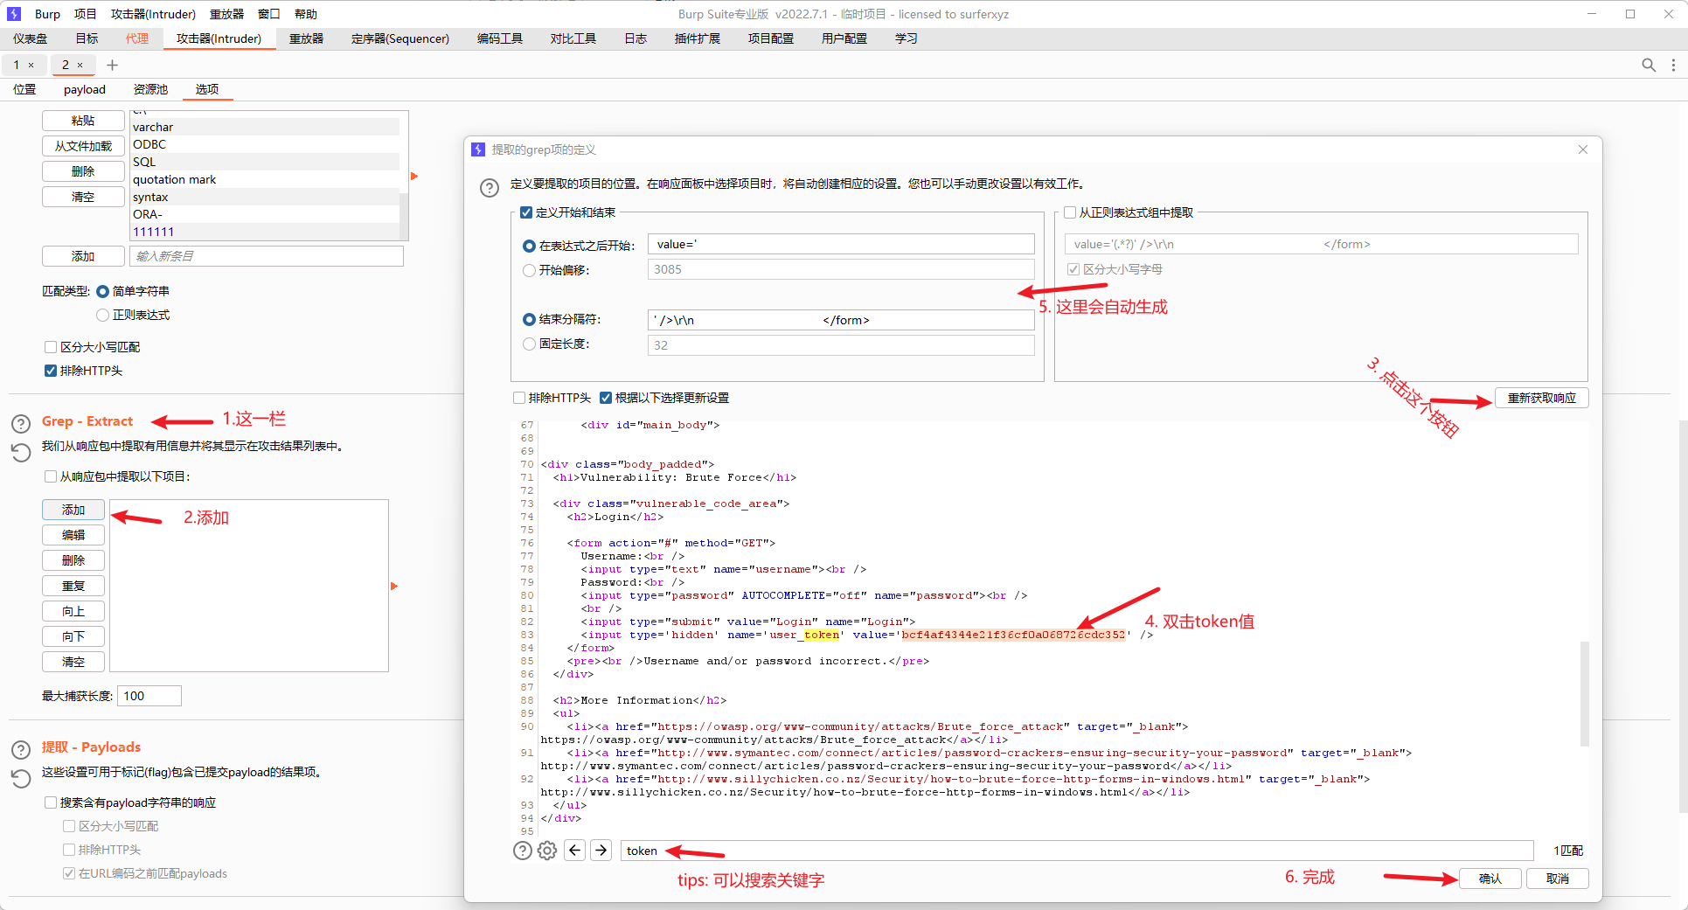Close Intruder tab 2

80,65
